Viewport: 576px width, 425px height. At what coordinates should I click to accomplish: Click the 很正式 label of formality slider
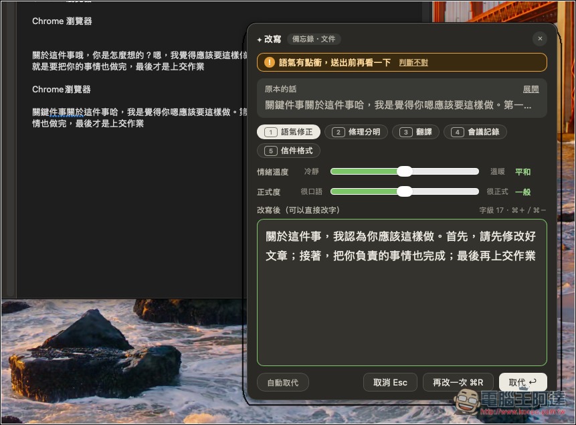coord(497,191)
